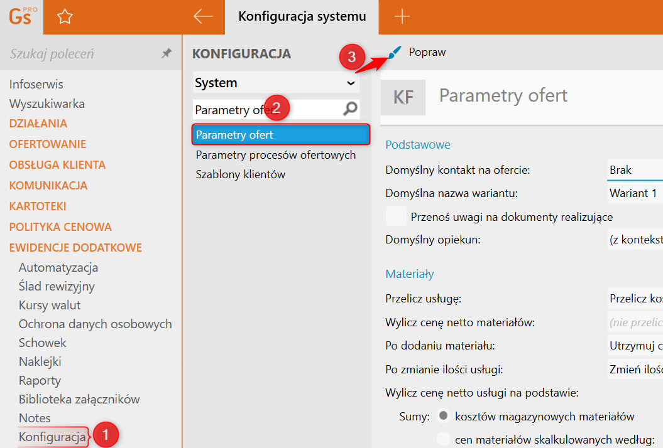Open Domyślny opiekun dropdown
663x448 pixels.
click(x=635, y=240)
